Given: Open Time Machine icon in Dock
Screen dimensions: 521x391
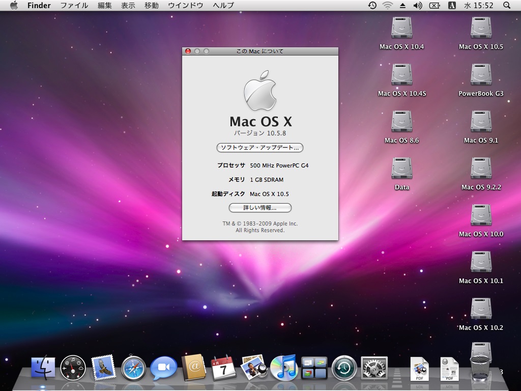Looking at the screenshot, I should point(344,368).
